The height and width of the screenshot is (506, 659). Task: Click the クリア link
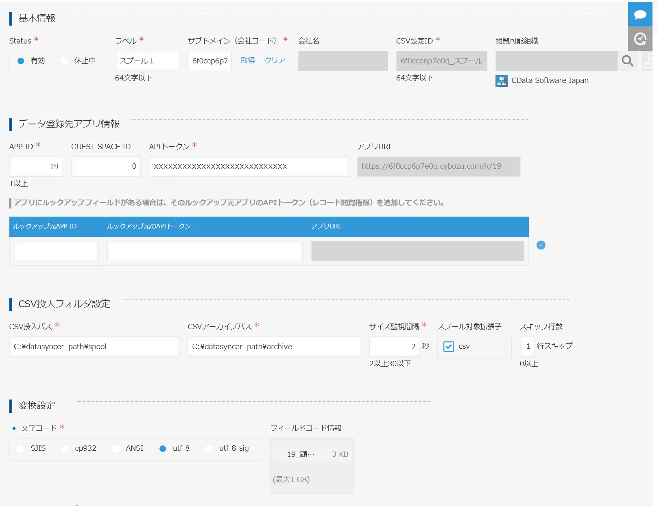(x=275, y=61)
